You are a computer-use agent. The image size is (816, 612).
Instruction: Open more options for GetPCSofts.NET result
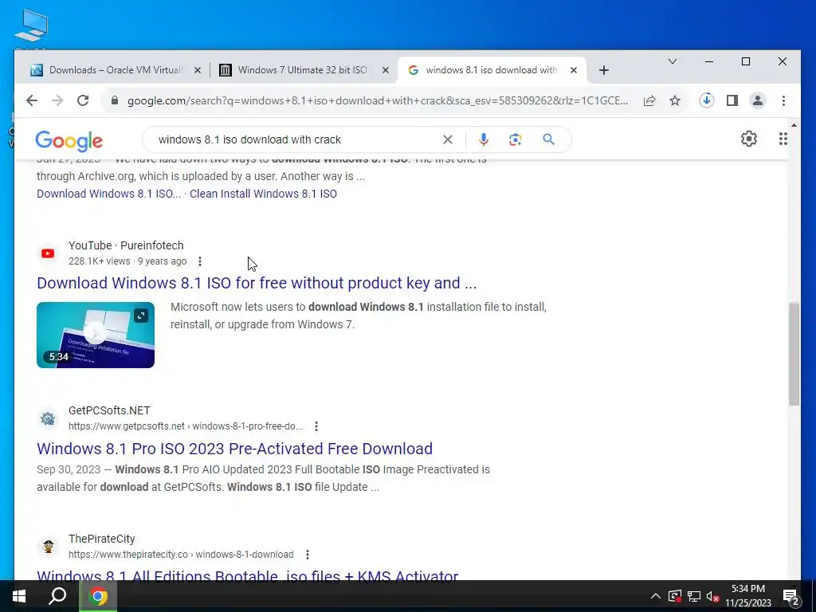(x=316, y=426)
